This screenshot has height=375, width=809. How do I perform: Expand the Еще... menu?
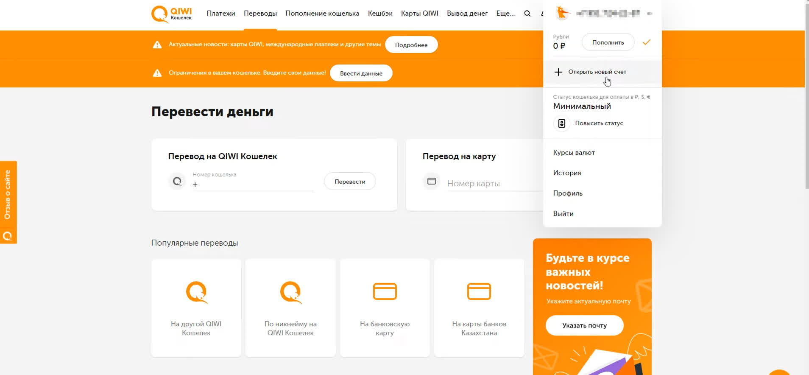click(505, 14)
